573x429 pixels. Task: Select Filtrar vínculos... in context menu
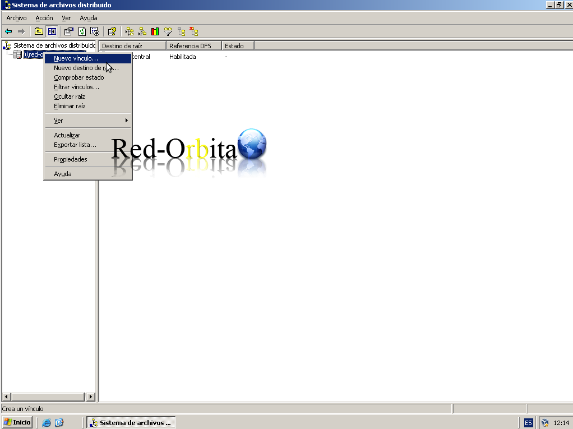tap(87, 87)
